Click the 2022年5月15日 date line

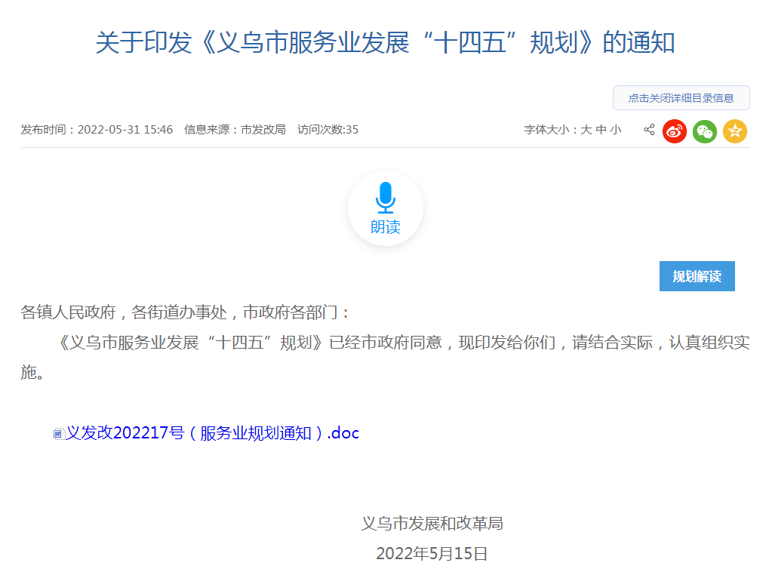[x=432, y=553]
